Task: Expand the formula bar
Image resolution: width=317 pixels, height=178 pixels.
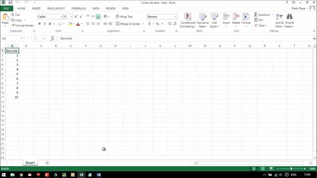Action: [x=314, y=39]
